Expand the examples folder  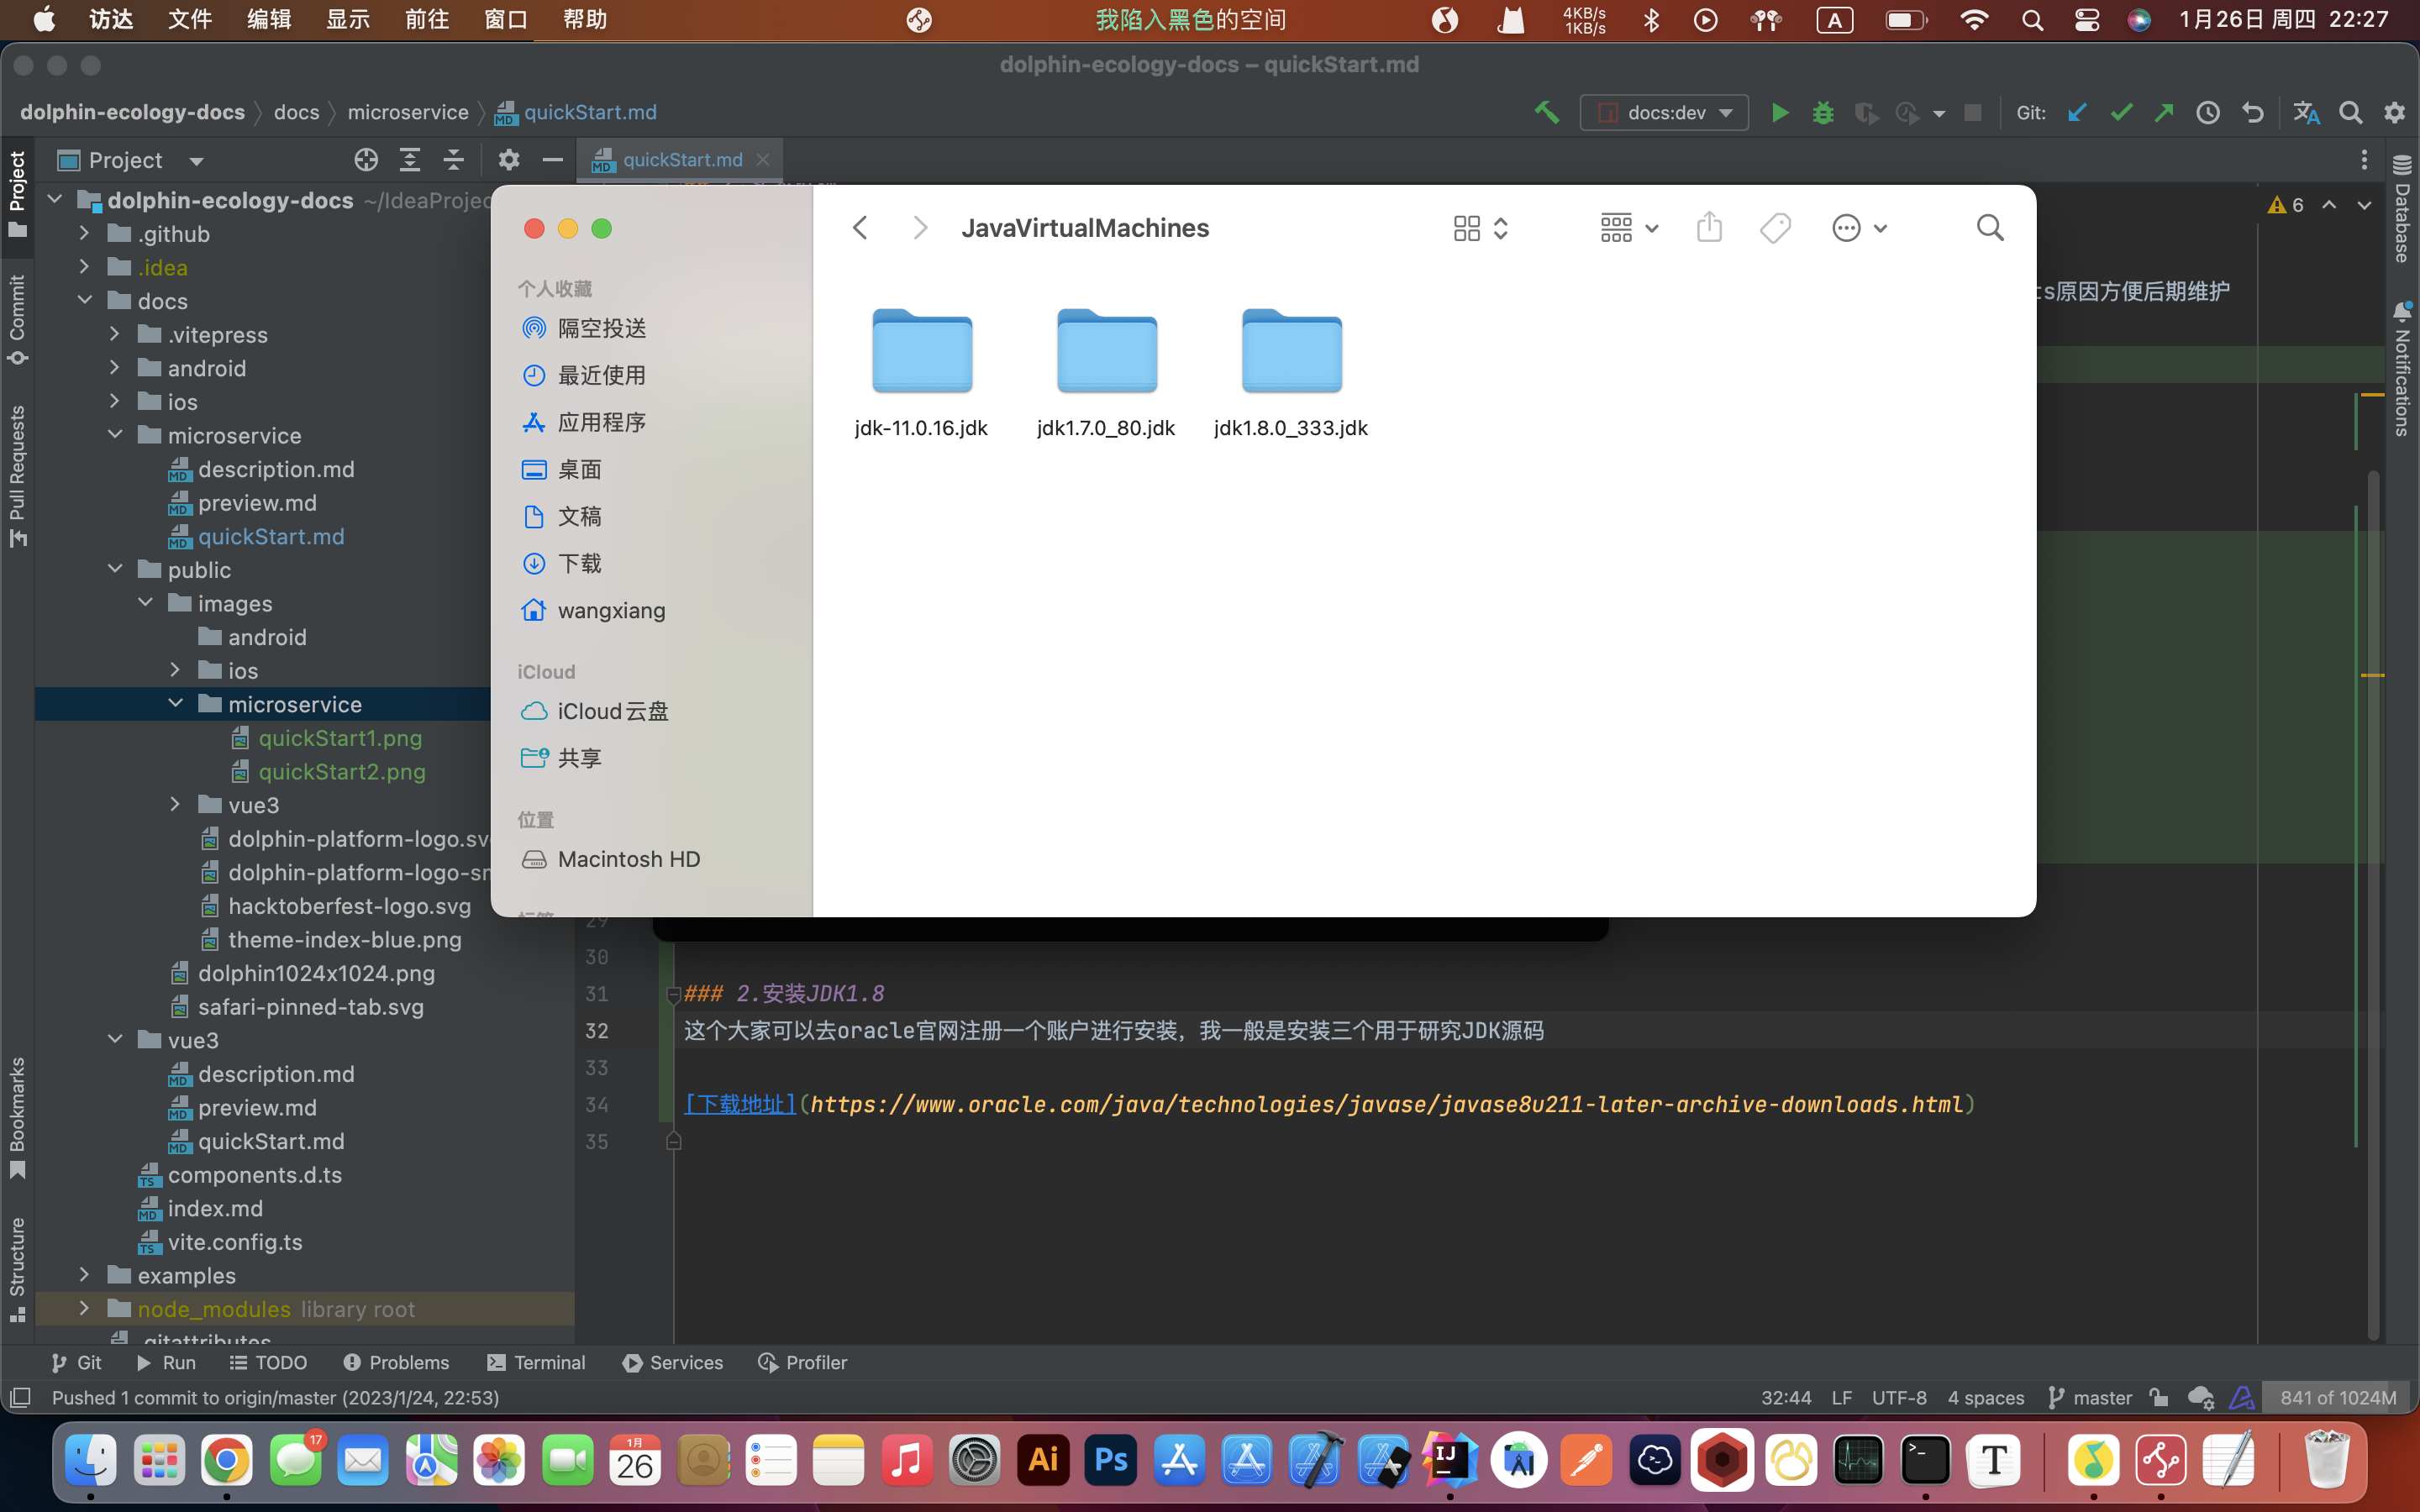click(85, 1275)
